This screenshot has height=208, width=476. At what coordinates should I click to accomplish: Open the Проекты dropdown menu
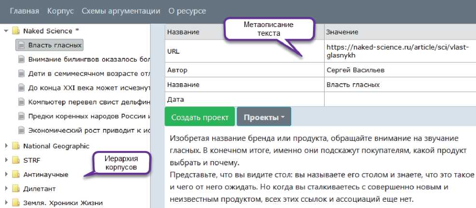(263, 118)
